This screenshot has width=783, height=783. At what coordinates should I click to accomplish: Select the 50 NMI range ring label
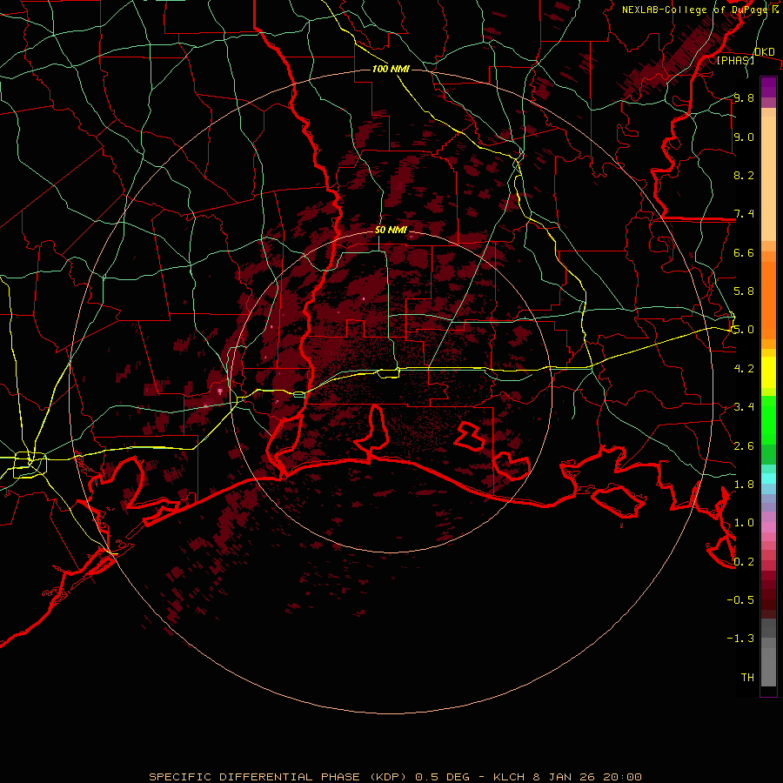391,231
